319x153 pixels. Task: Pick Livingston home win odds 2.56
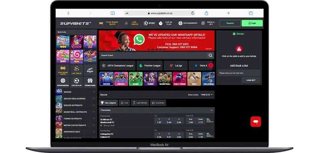[x=159, y=136]
